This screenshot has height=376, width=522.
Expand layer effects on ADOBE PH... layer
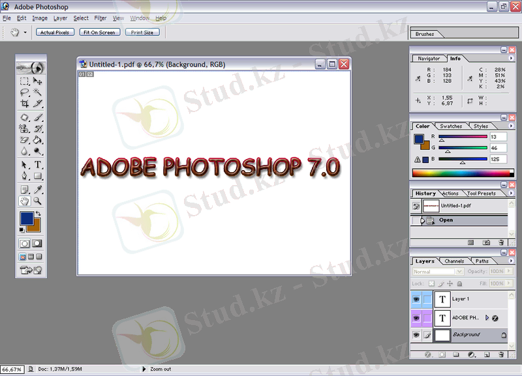tap(487, 317)
